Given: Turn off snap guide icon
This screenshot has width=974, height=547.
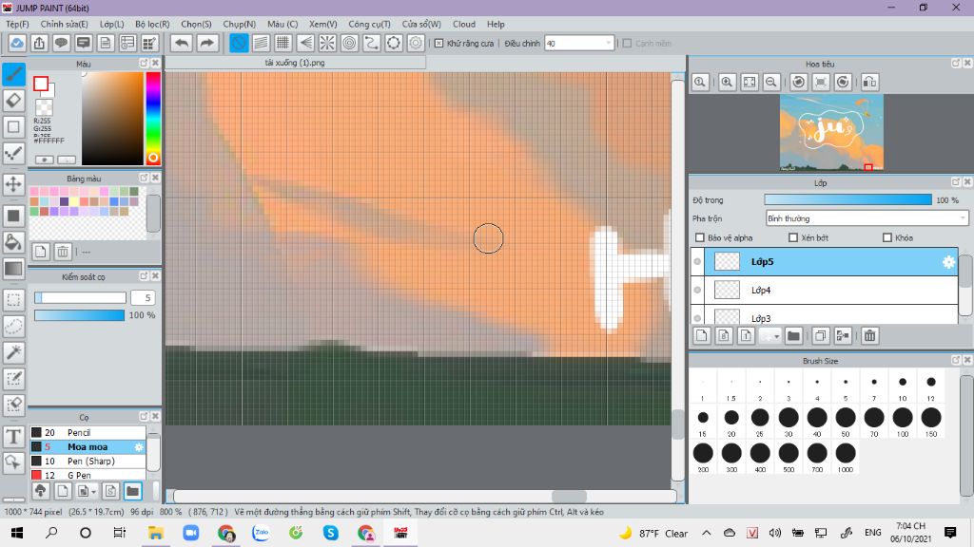Looking at the screenshot, I should pos(239,44).
